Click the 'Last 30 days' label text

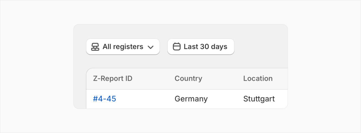coord(205,47)
